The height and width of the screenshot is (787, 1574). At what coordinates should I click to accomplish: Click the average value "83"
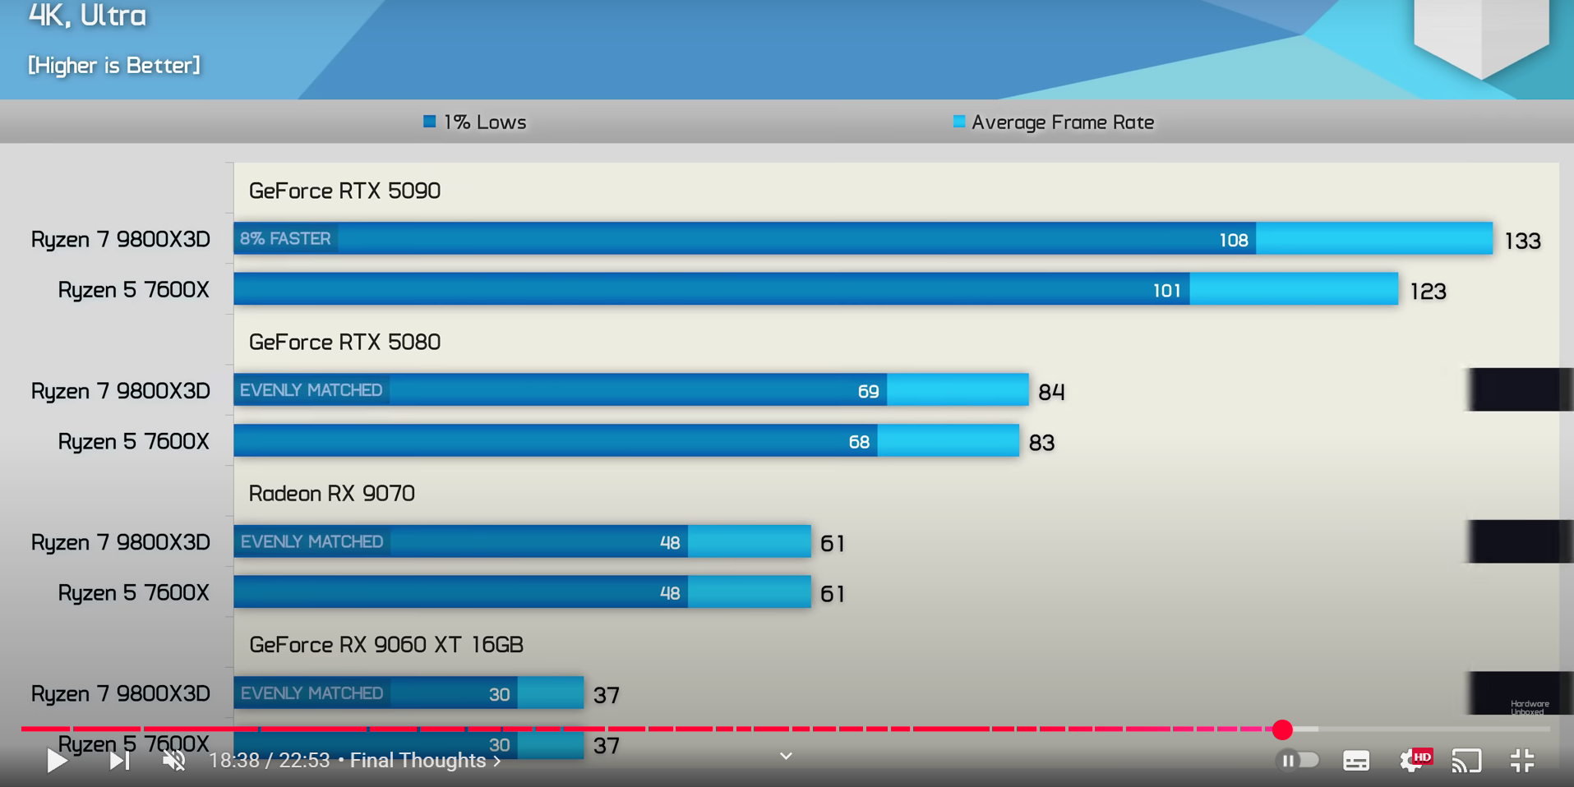[x=1041, y=443]
